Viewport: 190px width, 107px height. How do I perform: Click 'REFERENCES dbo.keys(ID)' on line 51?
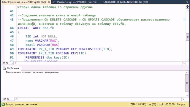tap(47, 57)
